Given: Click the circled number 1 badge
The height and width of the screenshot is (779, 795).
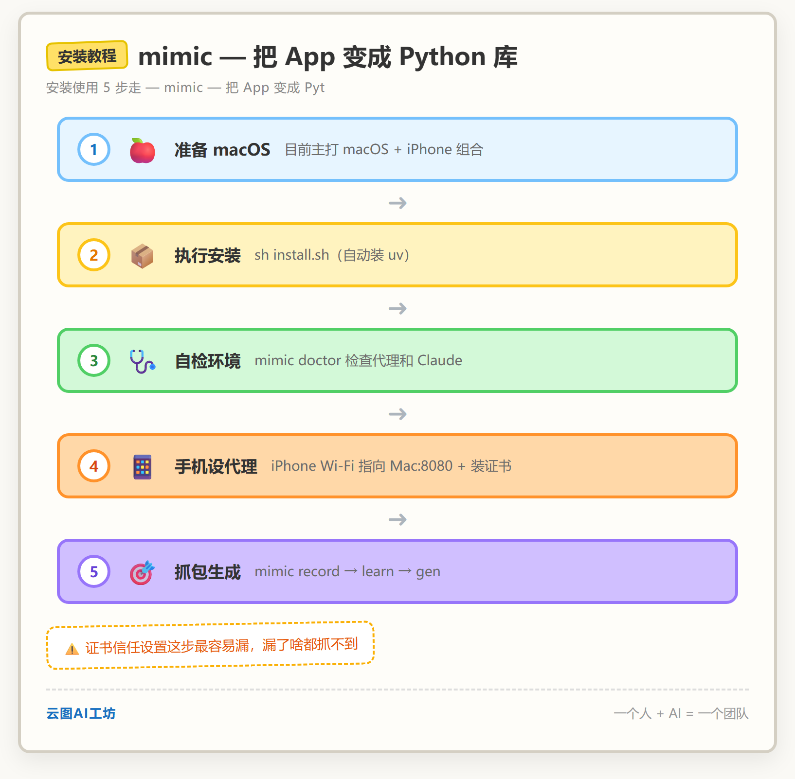Looking at the screenshot, I should coord(94,149).
